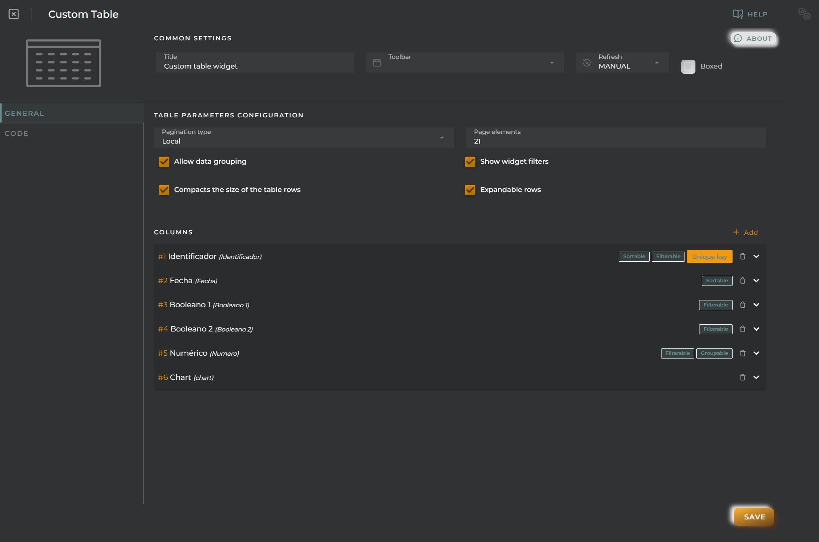
Task: Toggle the Boxed switch
Action: pyautogui.click(x=687, y=65)
